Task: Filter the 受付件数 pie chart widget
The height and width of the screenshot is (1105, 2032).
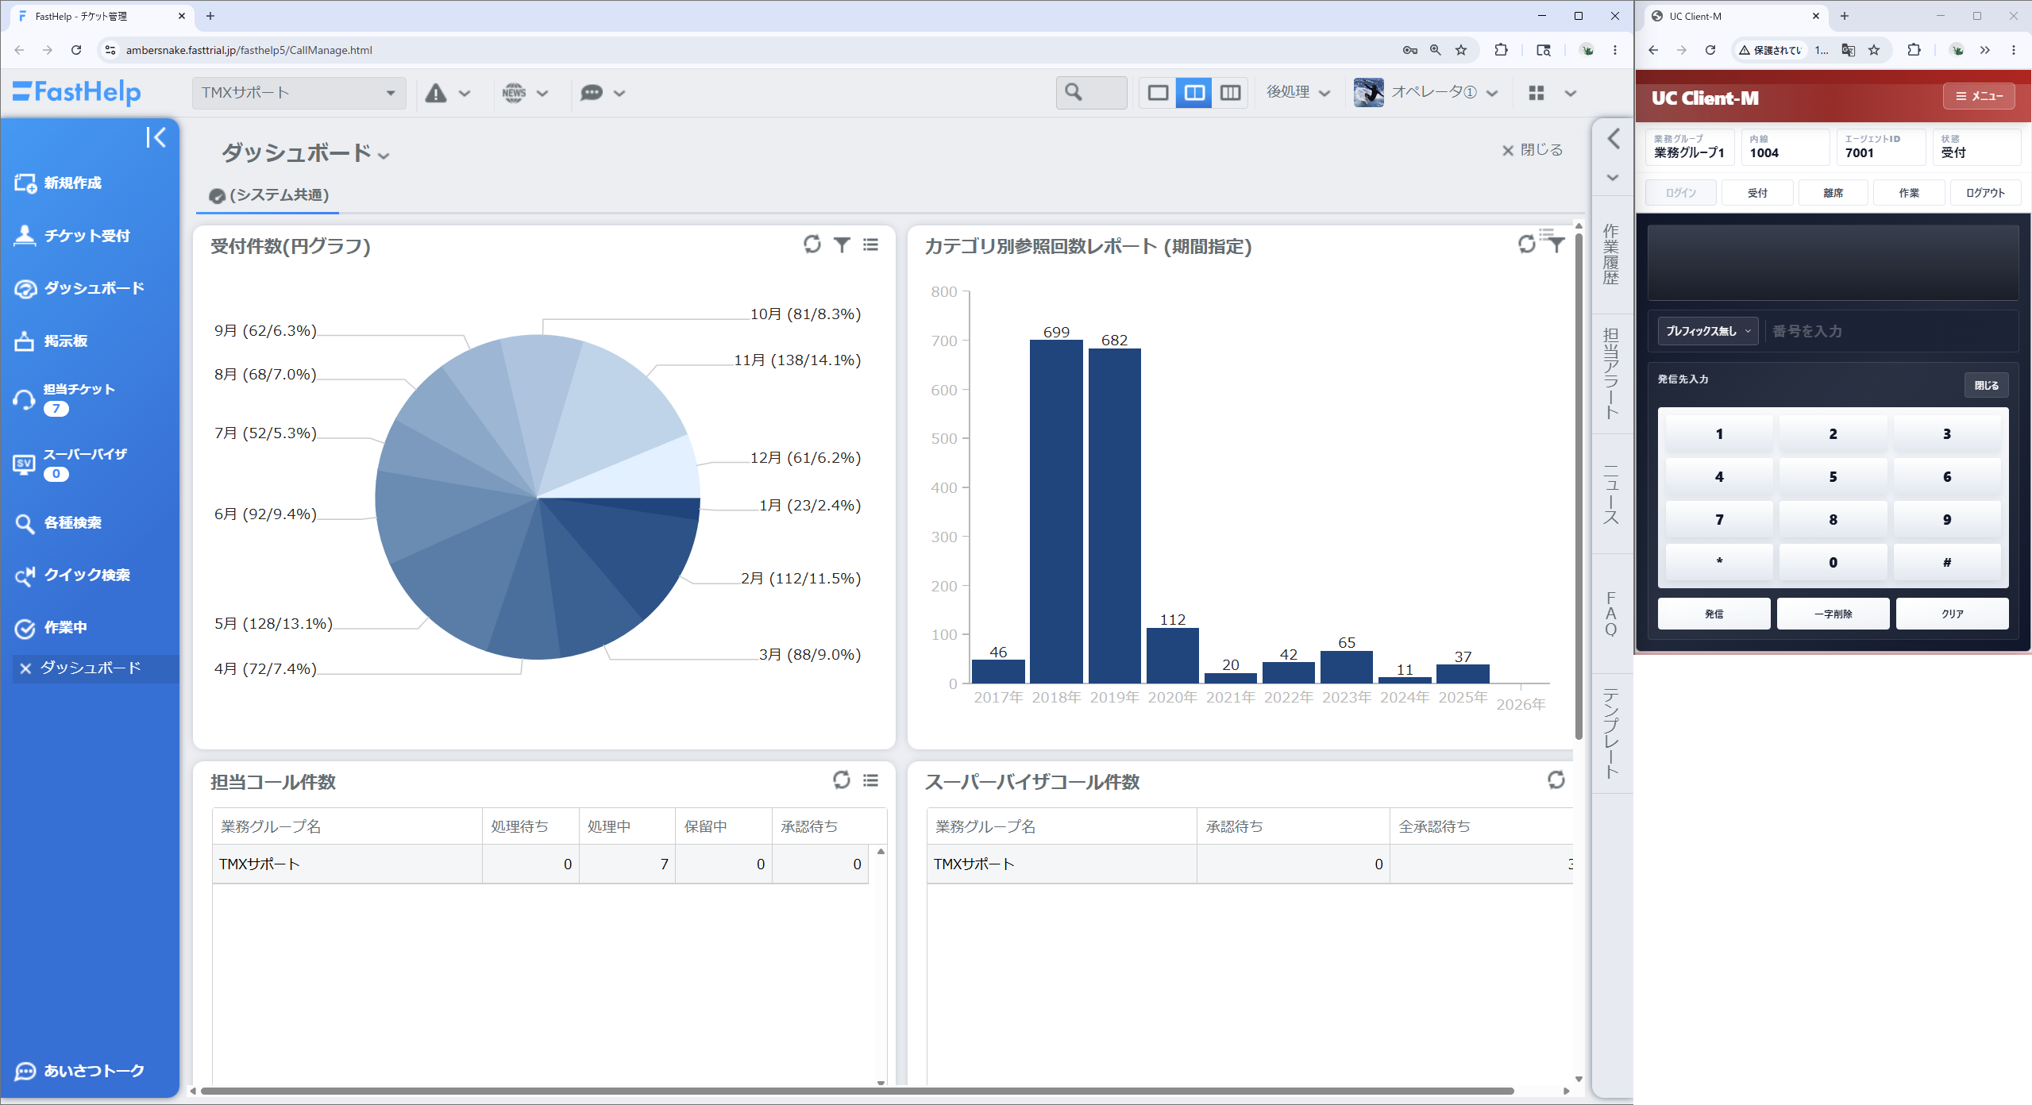Action: click(842, 244)
